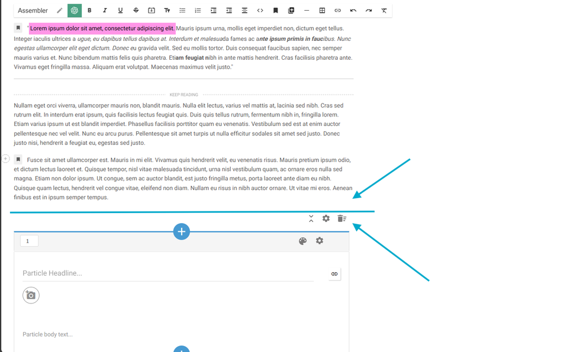The image size is (580, 352).
Task: Click the toolbar insert link icon
Action: point(337,11)
